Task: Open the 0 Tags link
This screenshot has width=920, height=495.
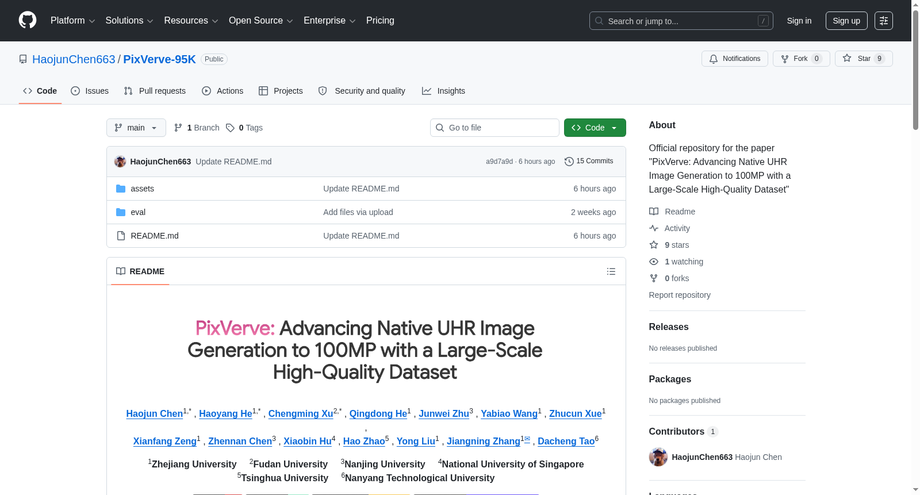Action: 244,128
